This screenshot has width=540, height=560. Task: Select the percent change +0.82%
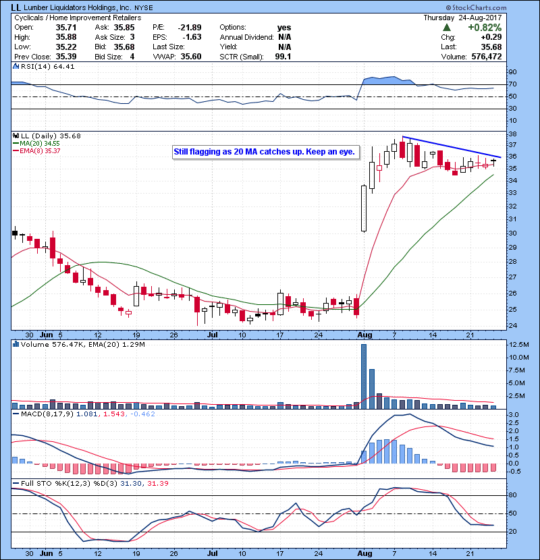click(485, 28)
